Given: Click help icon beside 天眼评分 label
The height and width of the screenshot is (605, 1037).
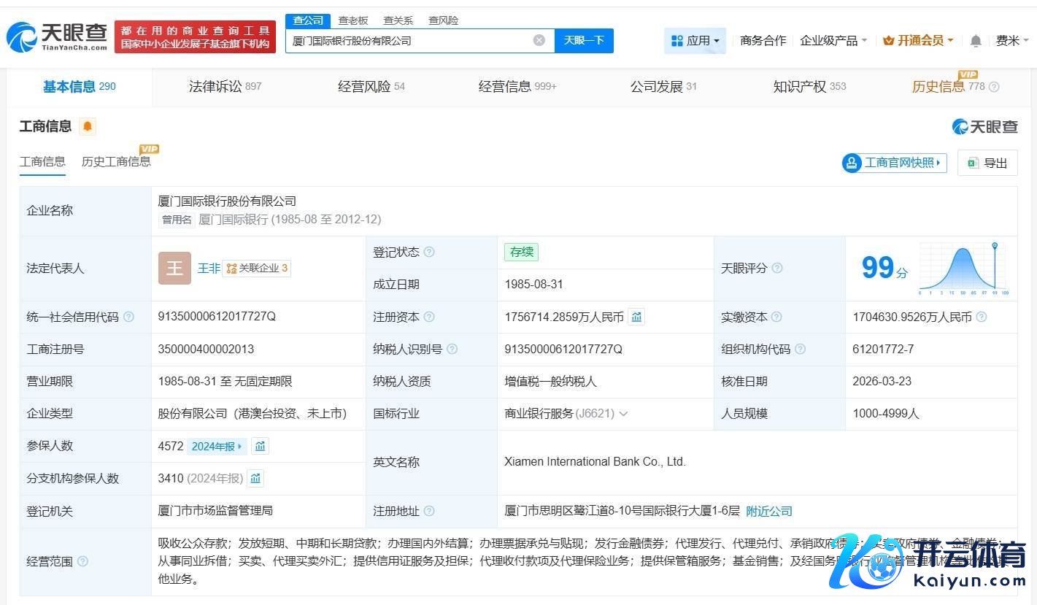Looking at the screenshot, I should coord(777,268).
